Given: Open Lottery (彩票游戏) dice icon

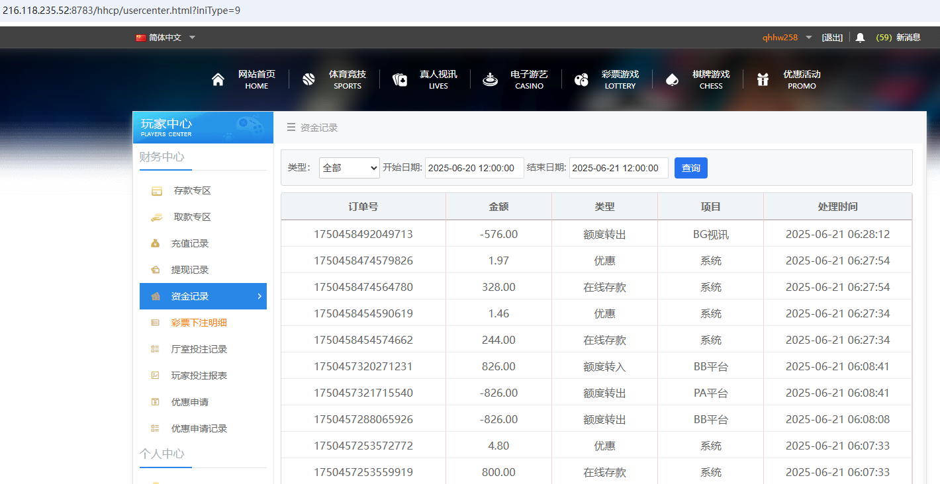Looking at the screenshot, I should [x=581, y=78].
